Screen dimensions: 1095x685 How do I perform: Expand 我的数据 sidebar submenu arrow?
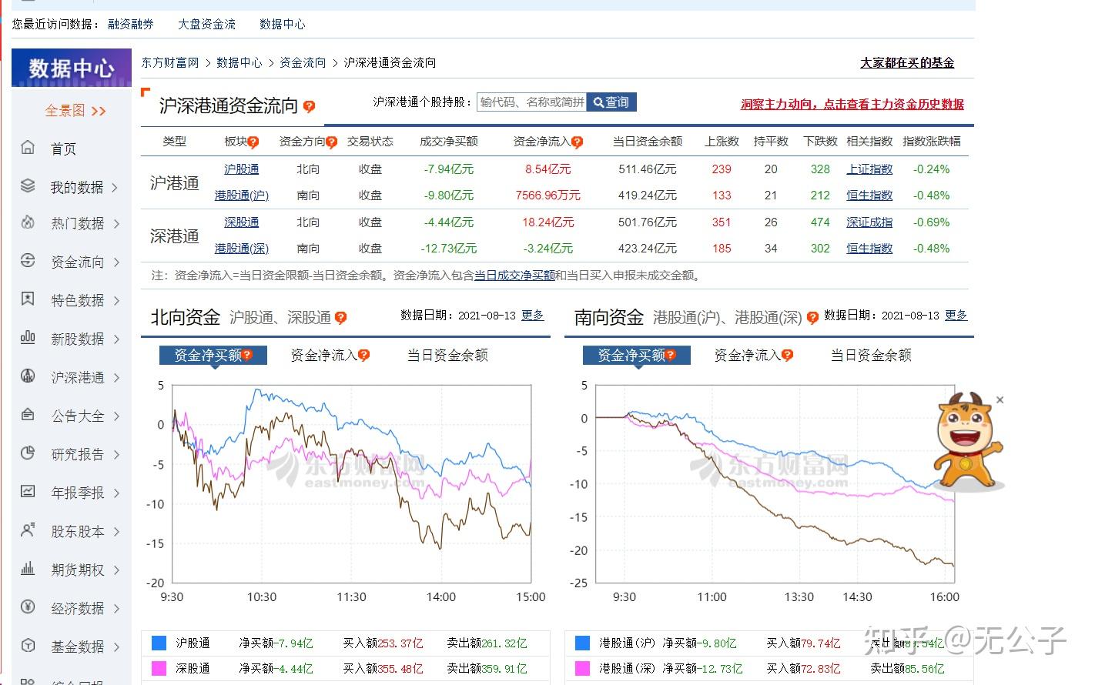116,187
